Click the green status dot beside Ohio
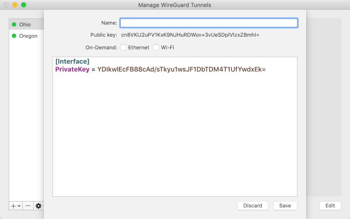 [x=14, y=24]
